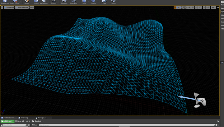Viewport: 224px width, 127px height.
Task: Open the Marketplace from the toolbar
Action: coord(44,2)
